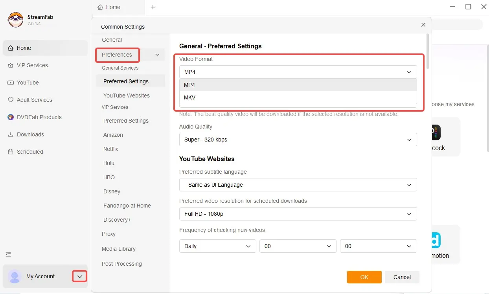Click the VIP Services crown icon
Screen dimensions: 489x294
10,65
